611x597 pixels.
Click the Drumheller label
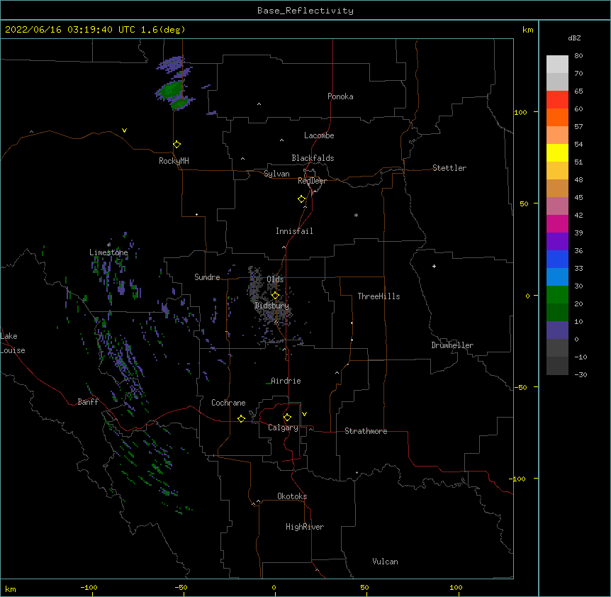[x=452, y=345]
